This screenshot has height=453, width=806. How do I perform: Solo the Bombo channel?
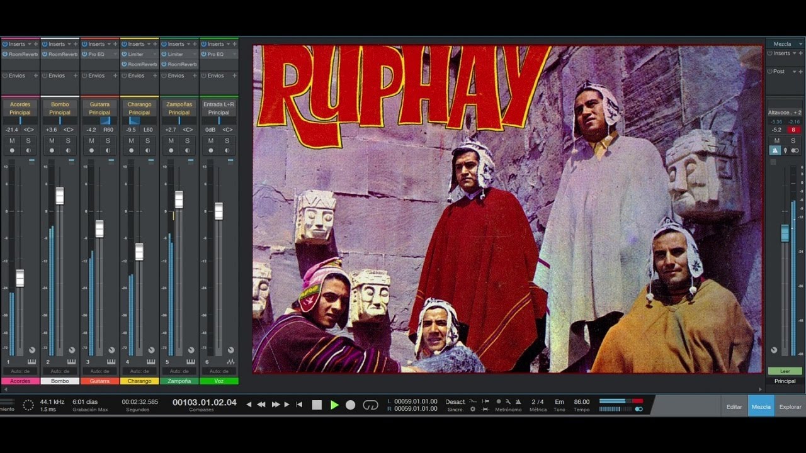68,141
